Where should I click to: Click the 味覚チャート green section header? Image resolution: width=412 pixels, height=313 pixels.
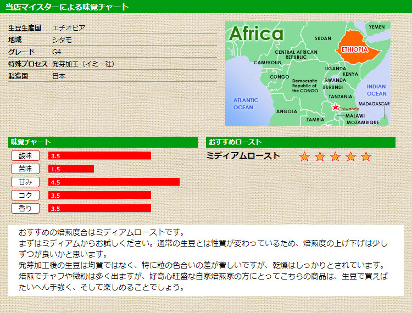tap(103, 142)
